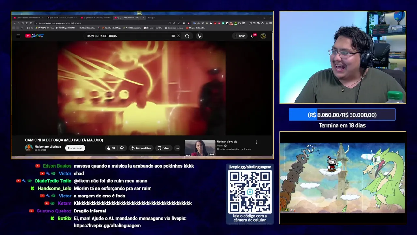Switch to Nickelback - How You Remind tab
417x235 pixels.
point(95,18)
